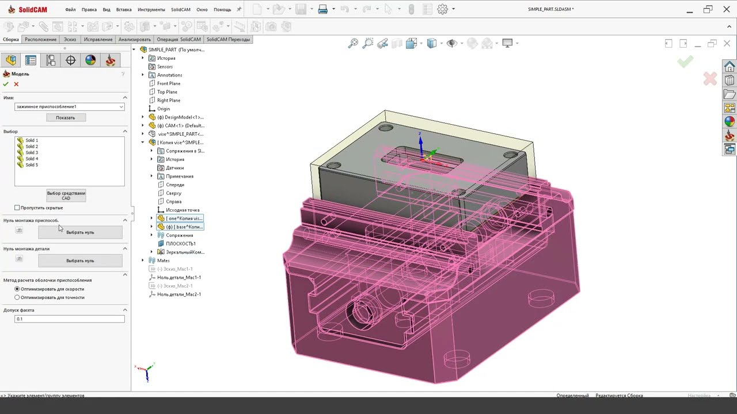Screen dimensions: 737x414
Task: Collapse the Нуль монтажа приспособ. section
Action: point(125,220)
